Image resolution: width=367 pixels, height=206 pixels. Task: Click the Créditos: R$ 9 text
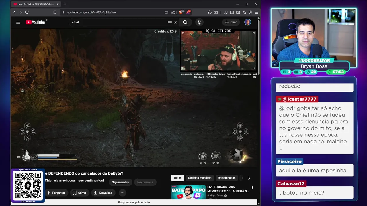click(165, 31)
